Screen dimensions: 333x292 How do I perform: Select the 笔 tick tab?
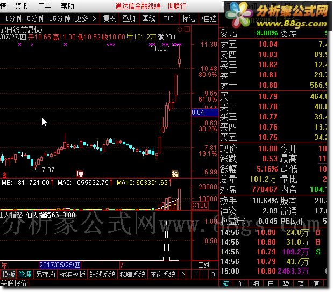click(225, 283)
